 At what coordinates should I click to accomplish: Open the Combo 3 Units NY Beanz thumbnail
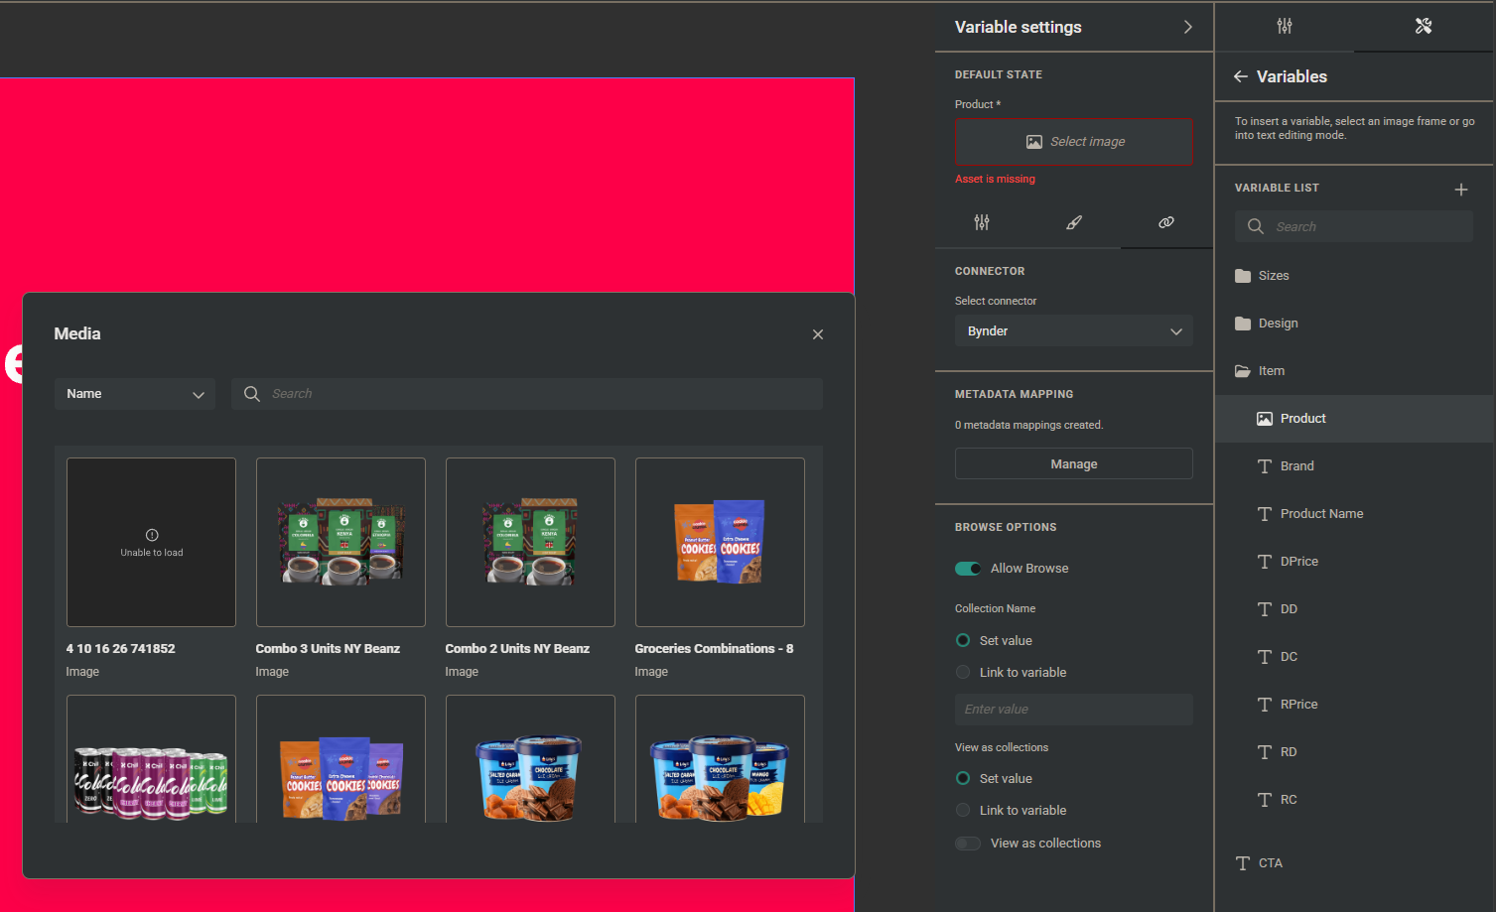(340, 542)
